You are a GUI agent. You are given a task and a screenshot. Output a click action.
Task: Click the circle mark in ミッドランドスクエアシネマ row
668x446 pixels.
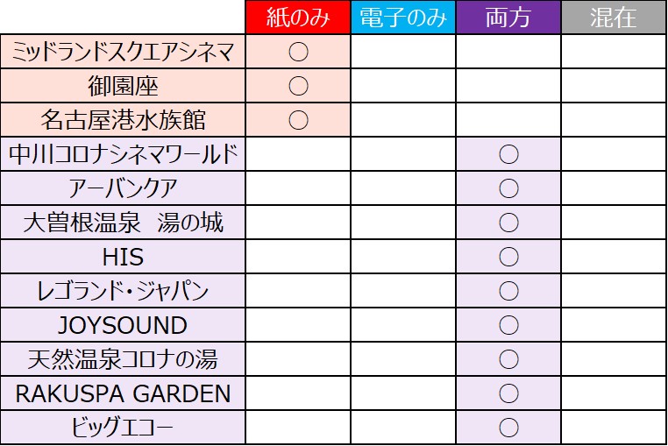(x=298, y=52)
